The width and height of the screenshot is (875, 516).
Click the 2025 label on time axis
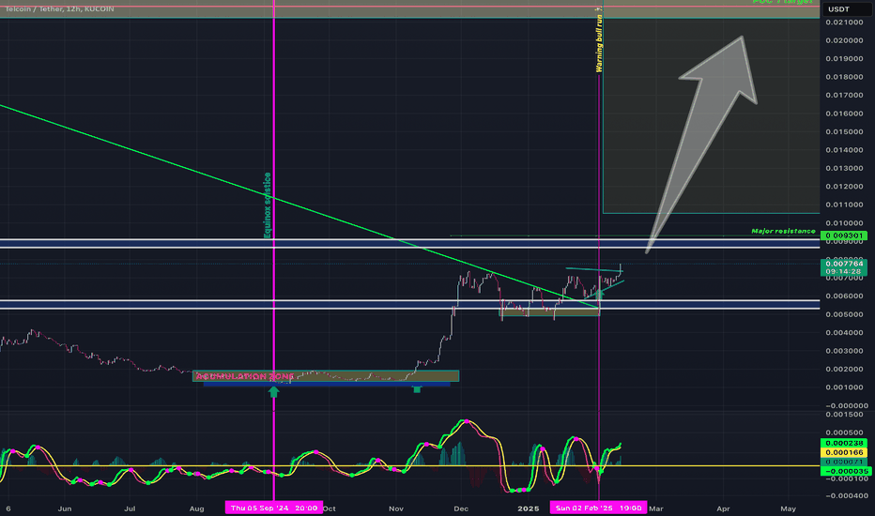click(528, 508)
